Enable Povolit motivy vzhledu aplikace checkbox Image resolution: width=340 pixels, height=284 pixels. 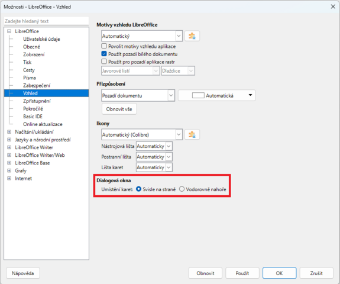coord(104,46)
